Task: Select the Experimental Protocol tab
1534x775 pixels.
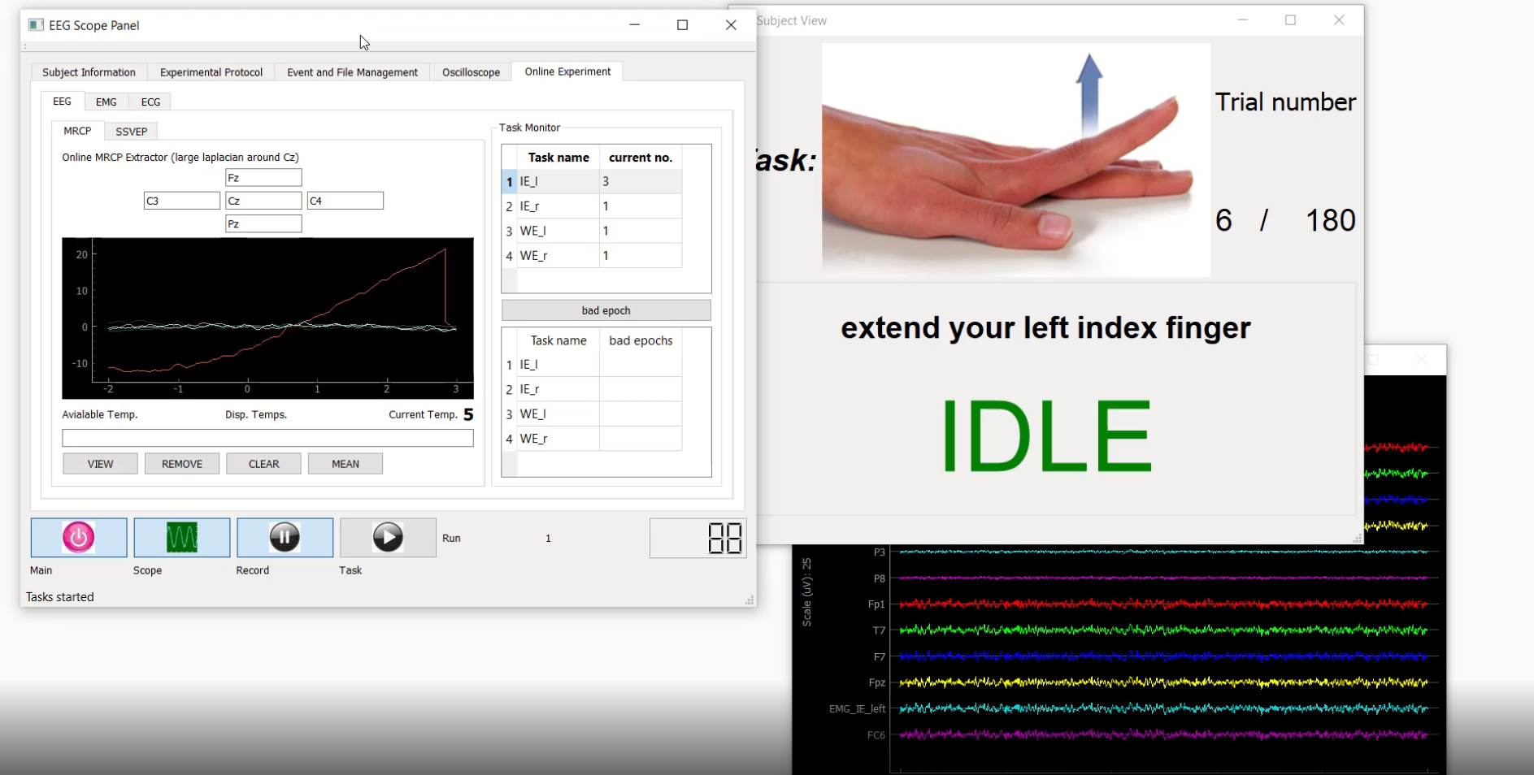Action: 211,71
